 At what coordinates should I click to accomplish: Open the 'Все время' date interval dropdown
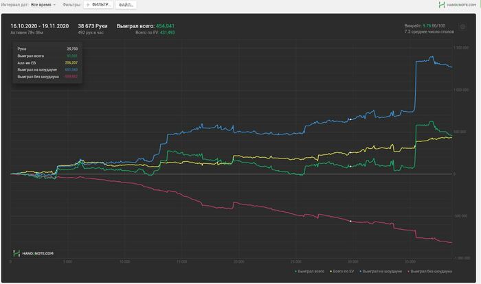click(x=43, y=5)
